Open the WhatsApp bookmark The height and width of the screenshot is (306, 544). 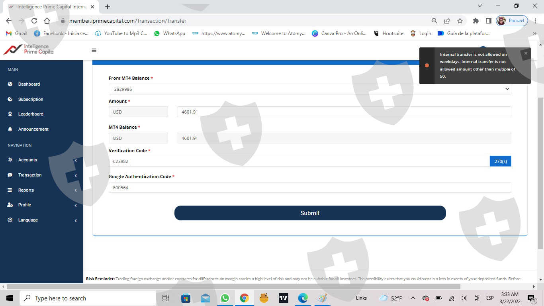(x=170, y=33)
